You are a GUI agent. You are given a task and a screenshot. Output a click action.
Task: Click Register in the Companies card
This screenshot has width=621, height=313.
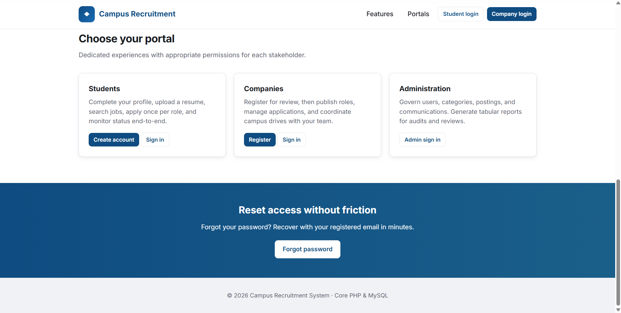(260, 140)
